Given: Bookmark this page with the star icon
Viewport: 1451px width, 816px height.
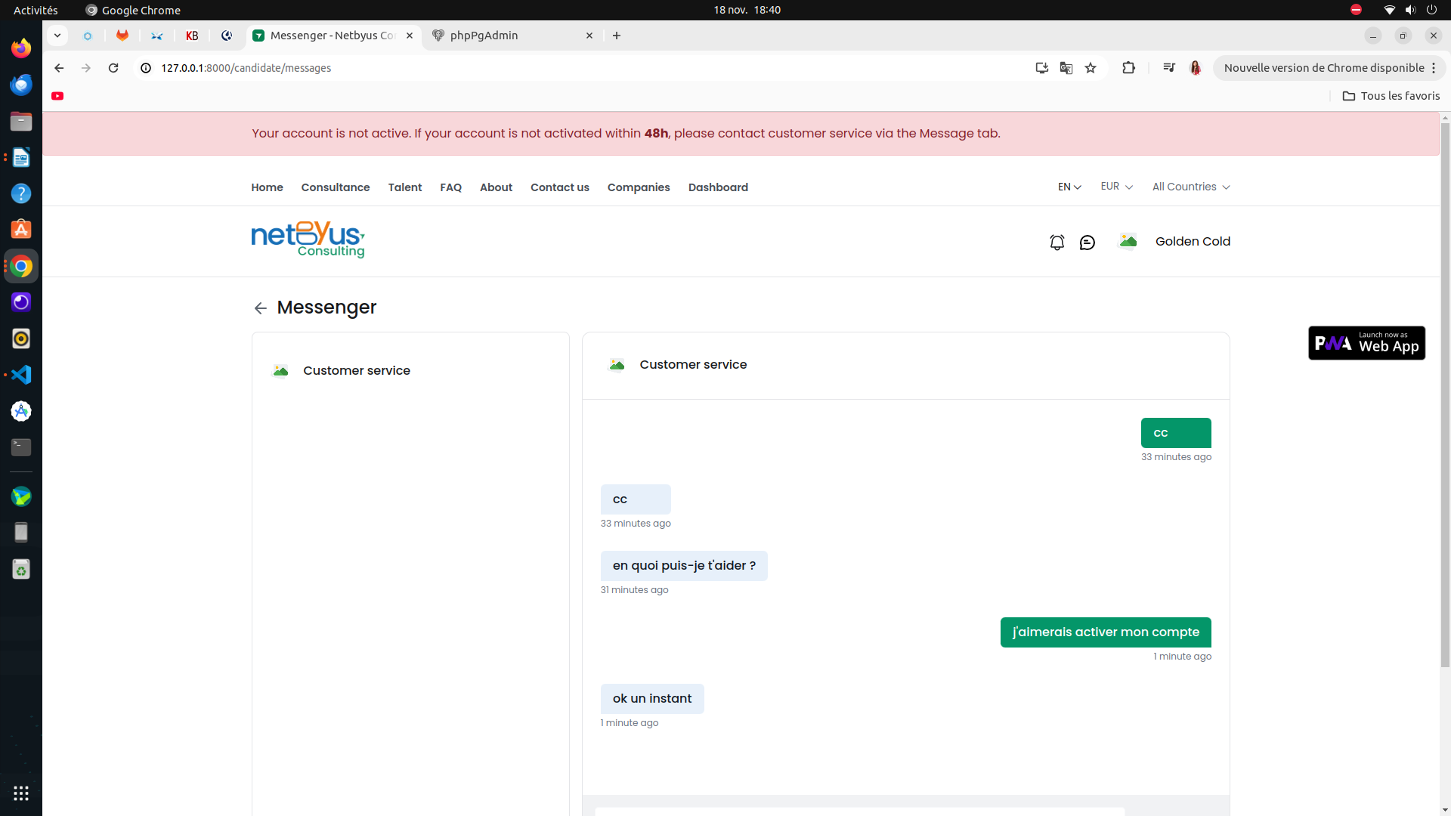Looking at the screenshot, I should click(x=1091, y=68).
